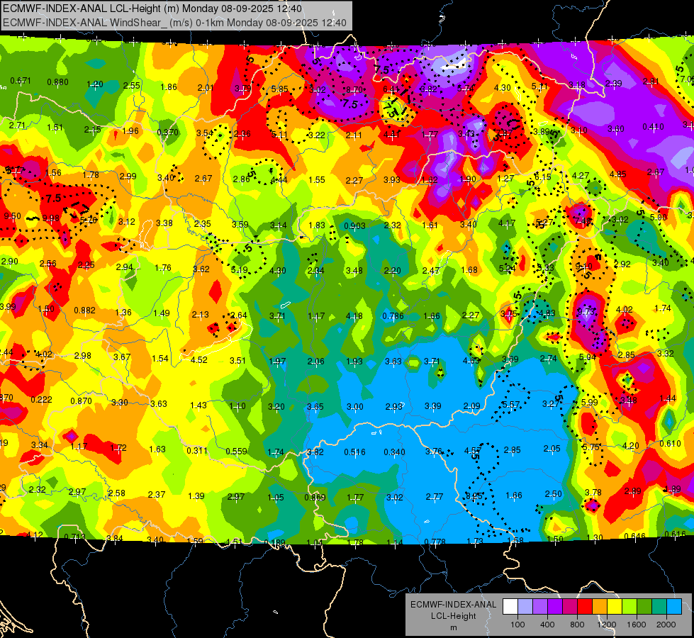Click the wind shear value 0.410
This screenshot has width=694, height=638.
pos(653,127)
